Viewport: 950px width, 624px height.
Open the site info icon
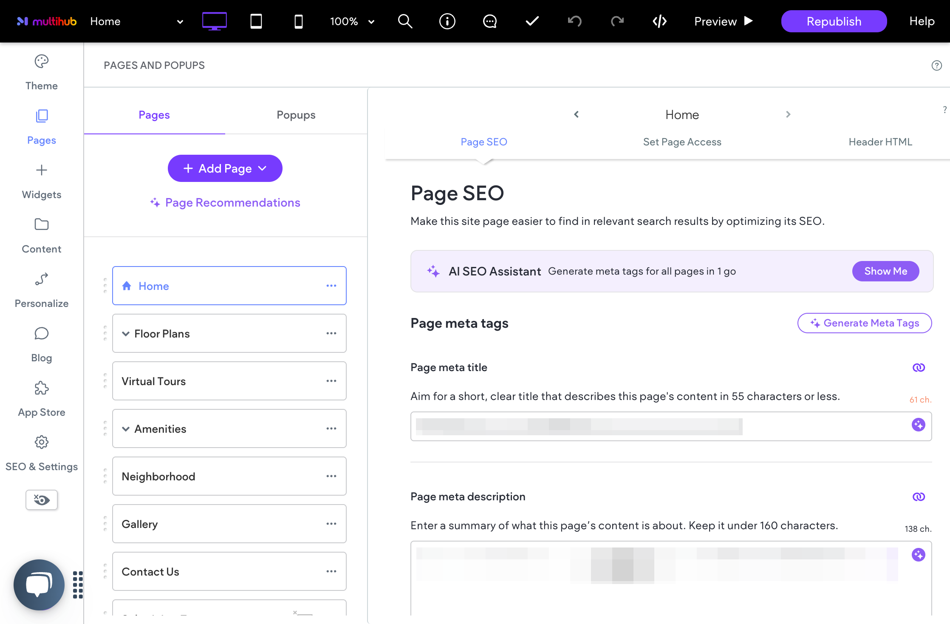(447, 21)
